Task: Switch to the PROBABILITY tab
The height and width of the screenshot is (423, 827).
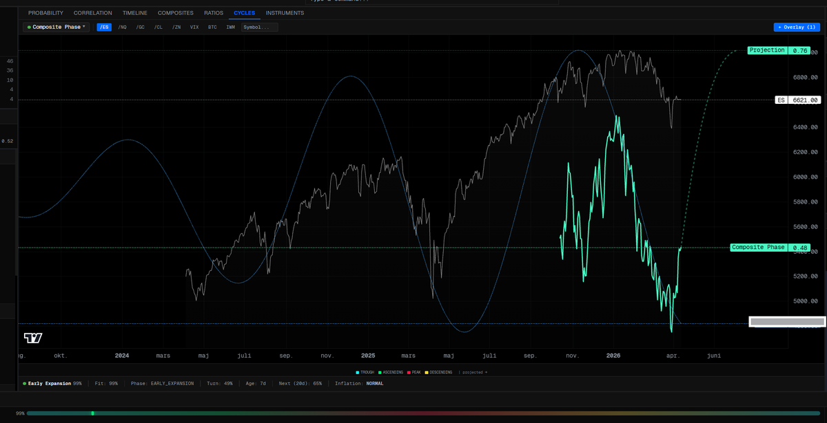Action: coord(45,12)
